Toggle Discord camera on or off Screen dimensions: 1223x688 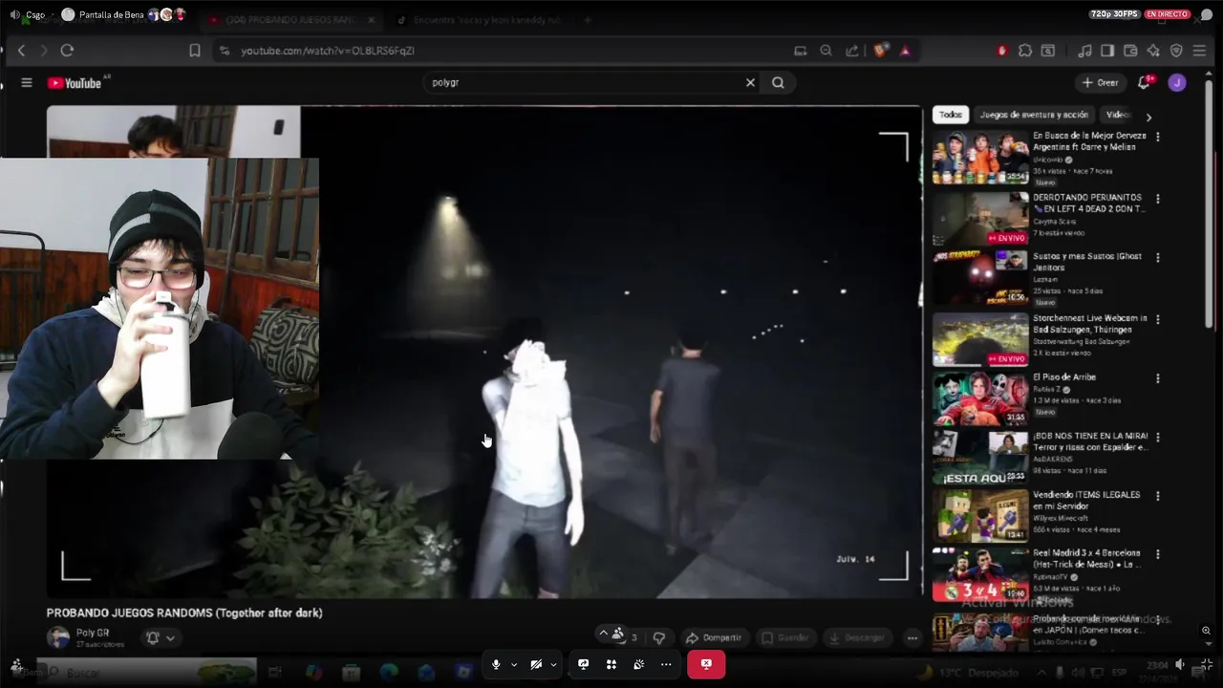[536, 664]
